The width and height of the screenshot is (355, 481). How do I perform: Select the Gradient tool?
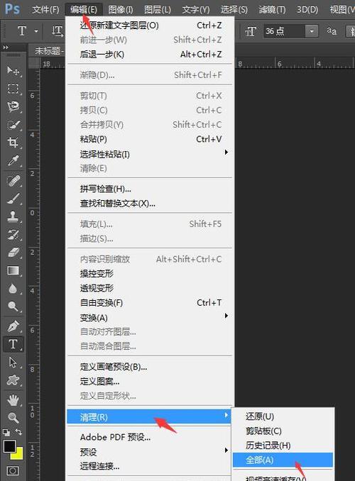[13, 270]
